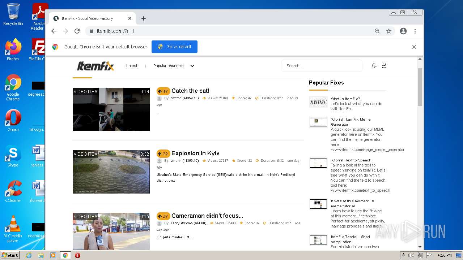The width and height of the screenshot is (463, 260).
Task: Open the Skype desktop icon
Action: point(13,156)
